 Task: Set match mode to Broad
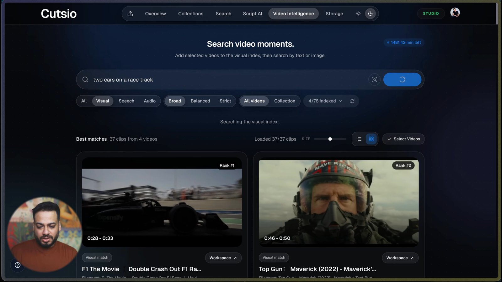pos(175,101)
